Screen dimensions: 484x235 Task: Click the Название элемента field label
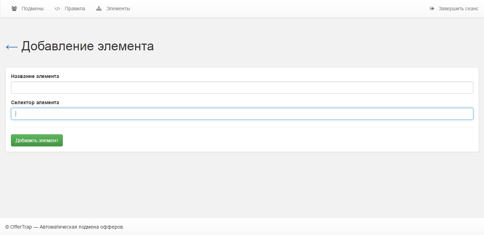coord(35,76)
